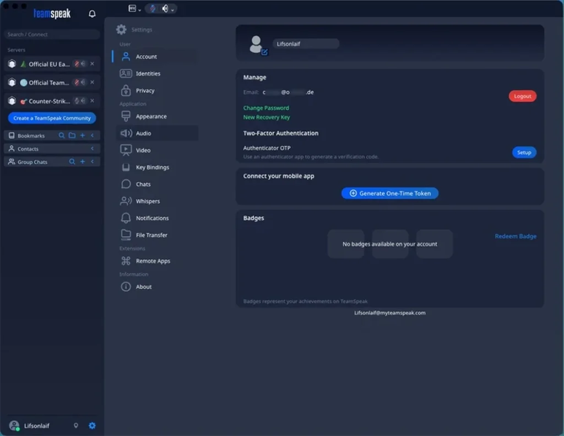Open dropdown arrow next to PTT icon

[139, 10]
